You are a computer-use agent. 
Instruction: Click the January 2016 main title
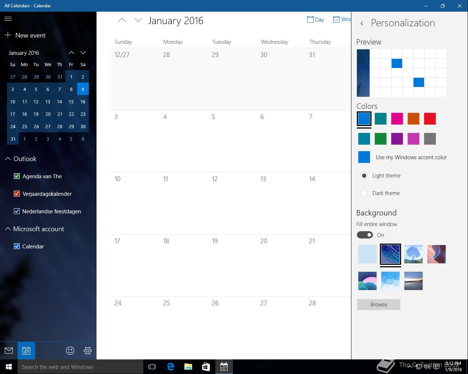[x=175, y=21]
